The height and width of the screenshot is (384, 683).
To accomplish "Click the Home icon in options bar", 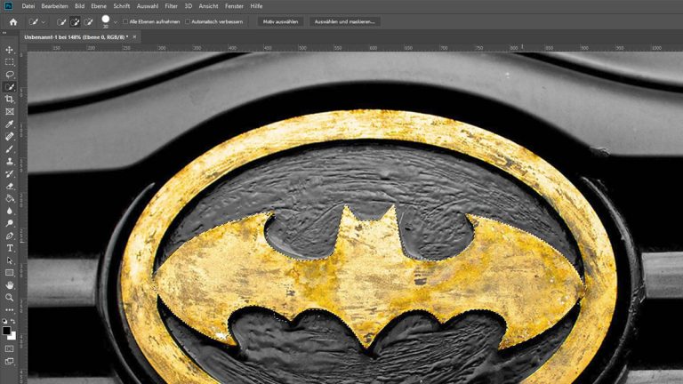I will (12, 20).
